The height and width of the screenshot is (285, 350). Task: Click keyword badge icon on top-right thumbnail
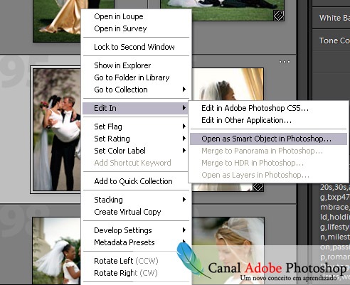pyautogui.click(x=279, y=16)
